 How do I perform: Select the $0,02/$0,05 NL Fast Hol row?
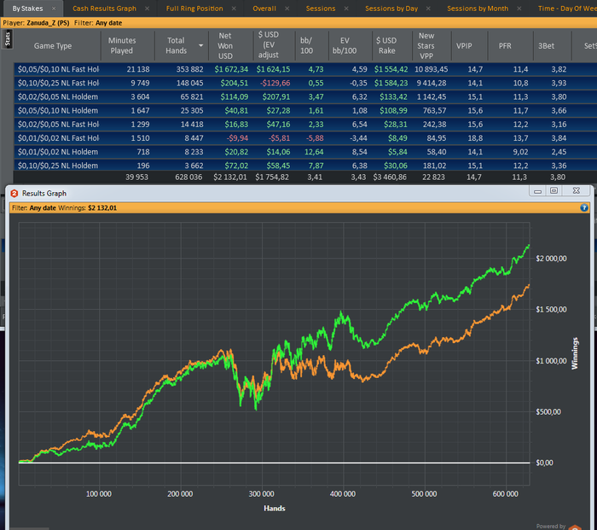[305, 125]
